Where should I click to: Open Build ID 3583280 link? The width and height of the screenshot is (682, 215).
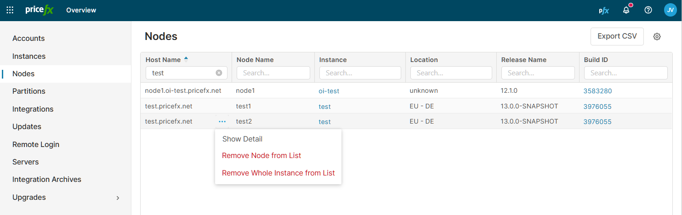click(597, 91)
